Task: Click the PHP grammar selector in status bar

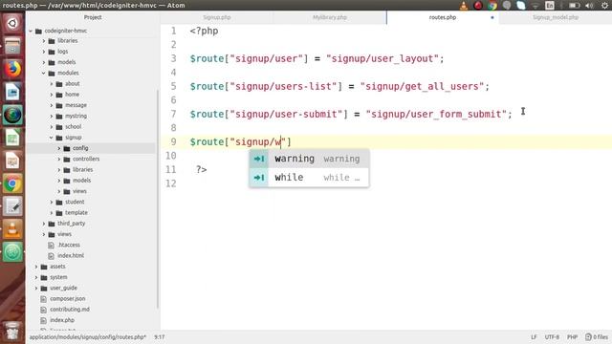Action: point(572,337)
